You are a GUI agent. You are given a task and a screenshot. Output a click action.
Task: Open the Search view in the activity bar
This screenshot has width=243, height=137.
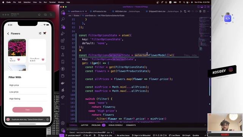point(63,19)
